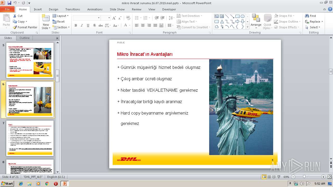The image size is (333, 187).
Task: Click the Decrease List Level icon
Action: point(157,18)
